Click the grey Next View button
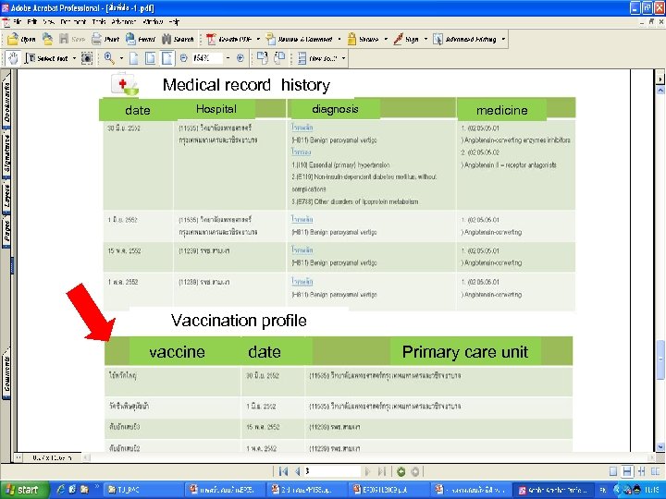 415,471
